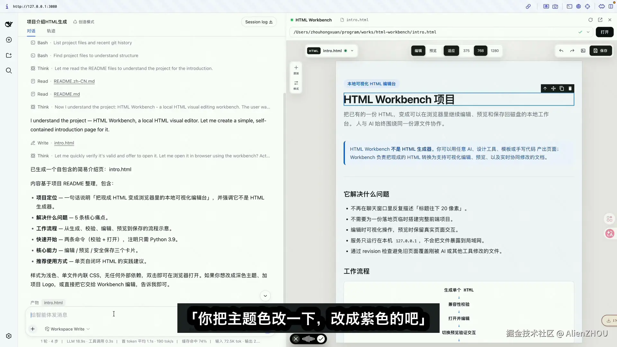
Task: Open the puzzle-piece extensions icon
Action: (x=602, y=6)
